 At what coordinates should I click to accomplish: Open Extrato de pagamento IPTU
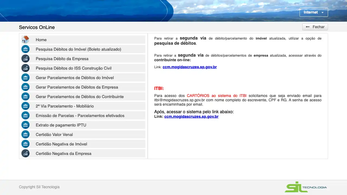click(83, 125)
